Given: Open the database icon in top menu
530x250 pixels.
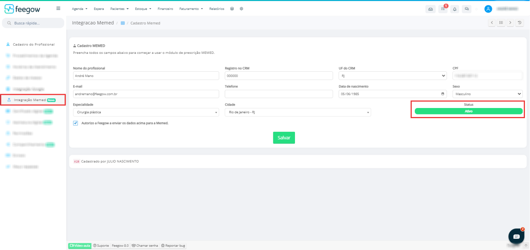Looking at the screenshot, I should (232, 9).
